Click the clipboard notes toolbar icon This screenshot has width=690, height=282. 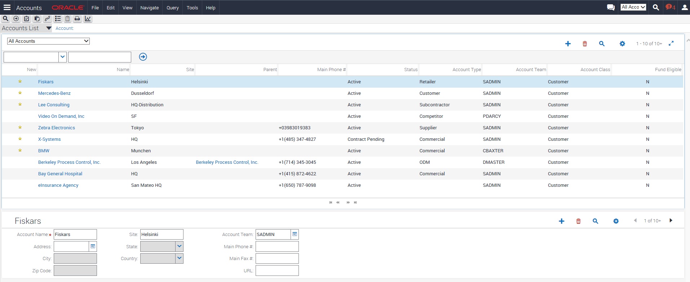point(67,19)
